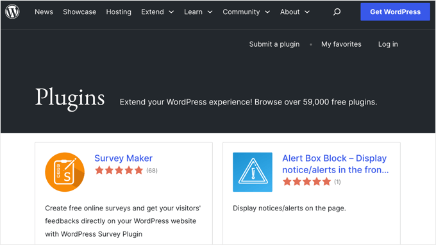Click the Alert Box Block plugin icon

pyautogui.click(x=253, y=172)
